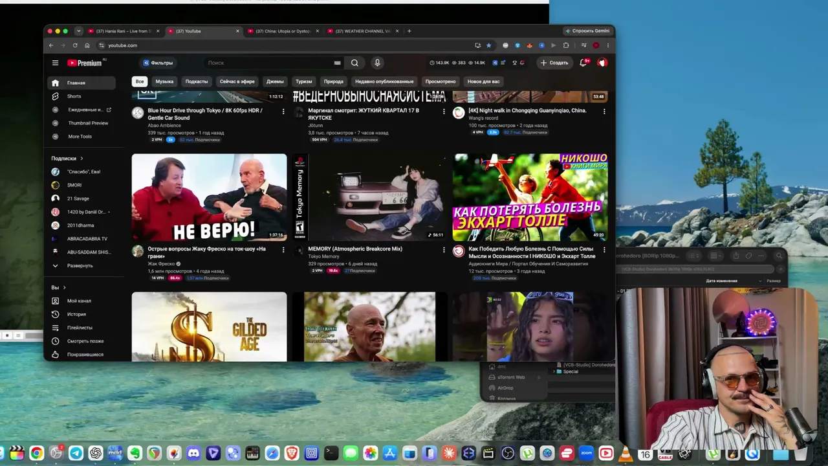Select the Туризм filter chip
Image resolution: width=828 pixels, height=466 pixels.
[x=303, y=82]
